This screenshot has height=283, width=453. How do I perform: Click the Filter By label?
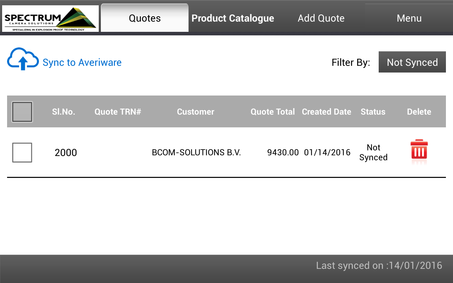(x=351, y=63)
